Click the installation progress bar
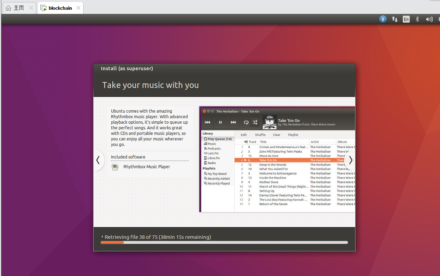440x276 pixels. click(224, 242)
